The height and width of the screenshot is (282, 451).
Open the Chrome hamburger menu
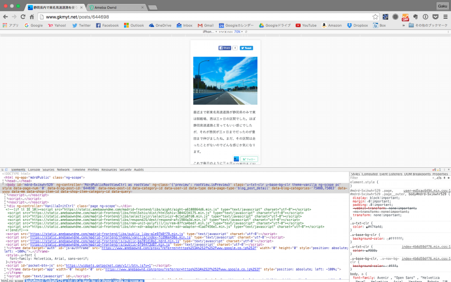click(x=445, y=17)
